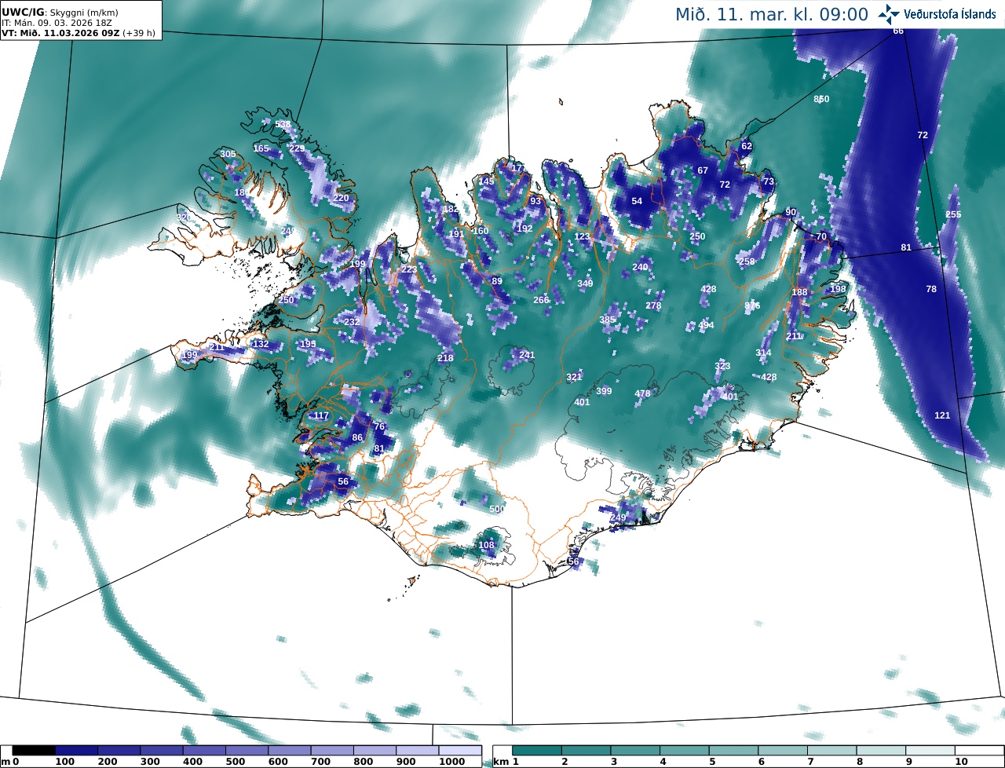Screen dimensions: 1005x768
Task: Pick the 500–600 m purple legend swatch
Action: click(x=247, y=752)
